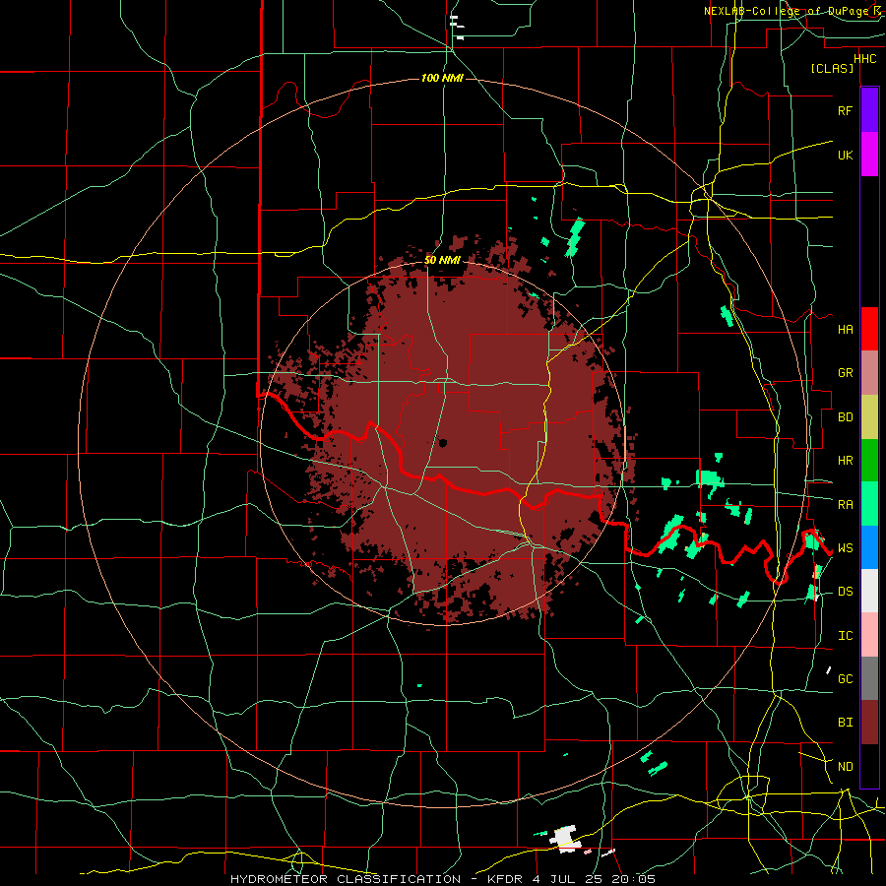Click the RA legend label
This screenshot has height=886, width=886.
coord(845,504)
